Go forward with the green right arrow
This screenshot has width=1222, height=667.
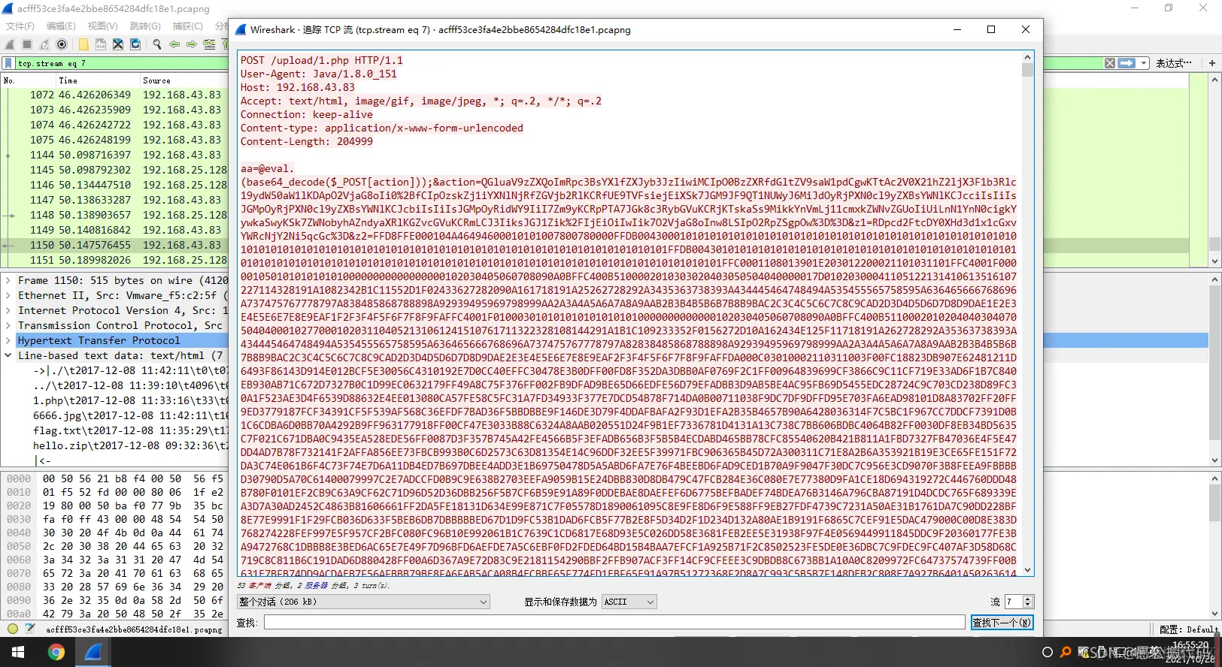pyautogui.click(x=192, y=44)
